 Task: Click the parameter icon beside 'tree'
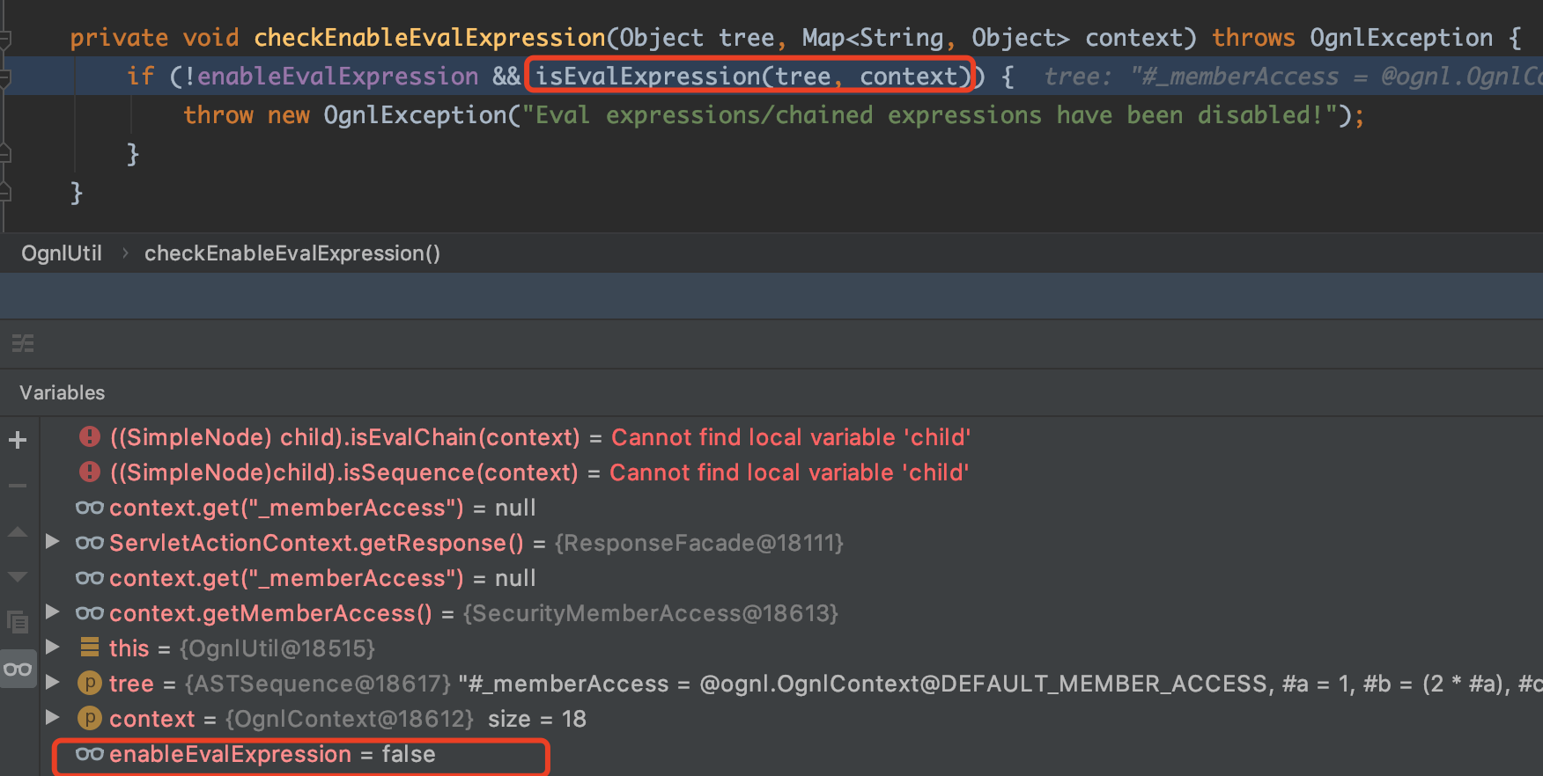[90, 683]
